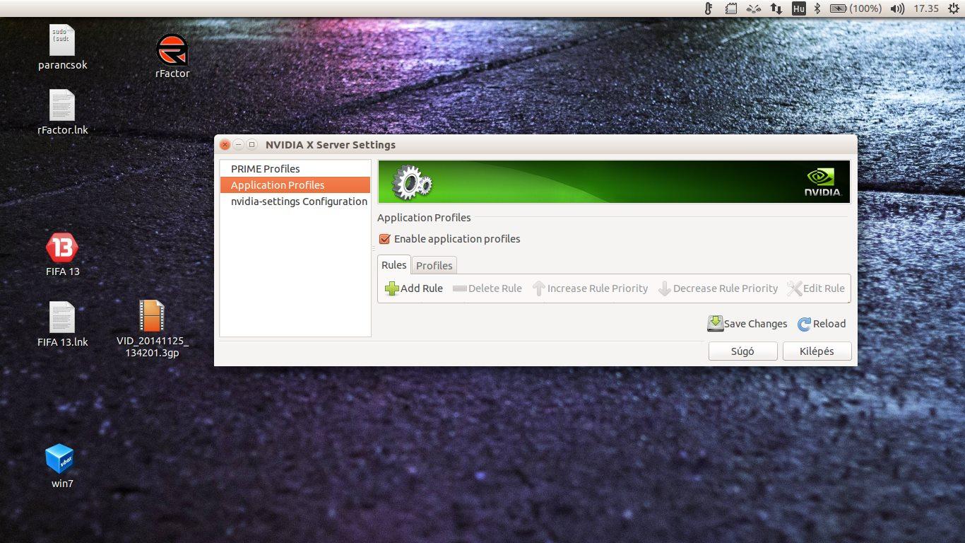Open the Hu keyboard layout indicator
The image size is (965, 543).
click(799, 8)
